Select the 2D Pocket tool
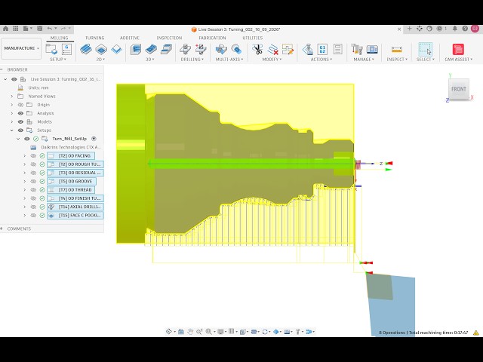Image resolution: width=483 pixels, height=362 pixels. click(x=101, y=49)
